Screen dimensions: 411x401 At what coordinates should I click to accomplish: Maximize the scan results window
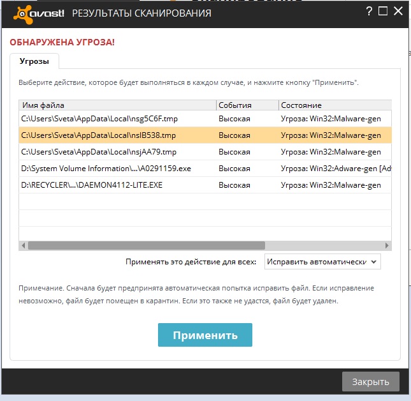(x=383, y=11)
